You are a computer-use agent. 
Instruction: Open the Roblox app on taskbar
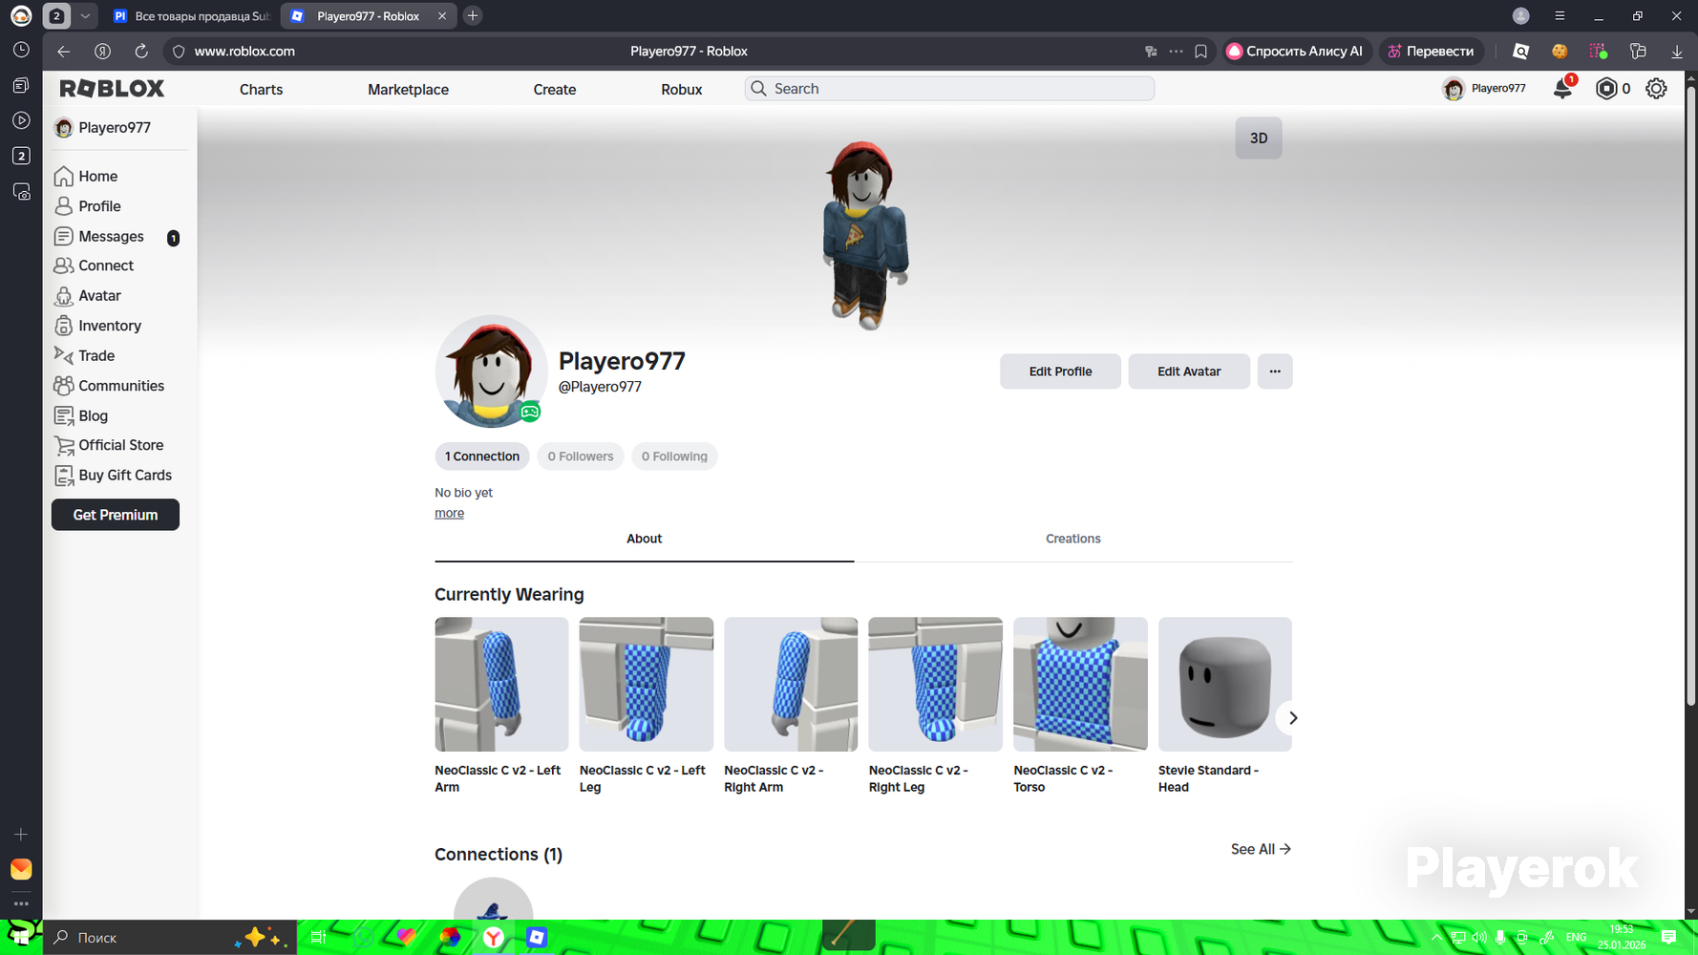coord(537,938)
